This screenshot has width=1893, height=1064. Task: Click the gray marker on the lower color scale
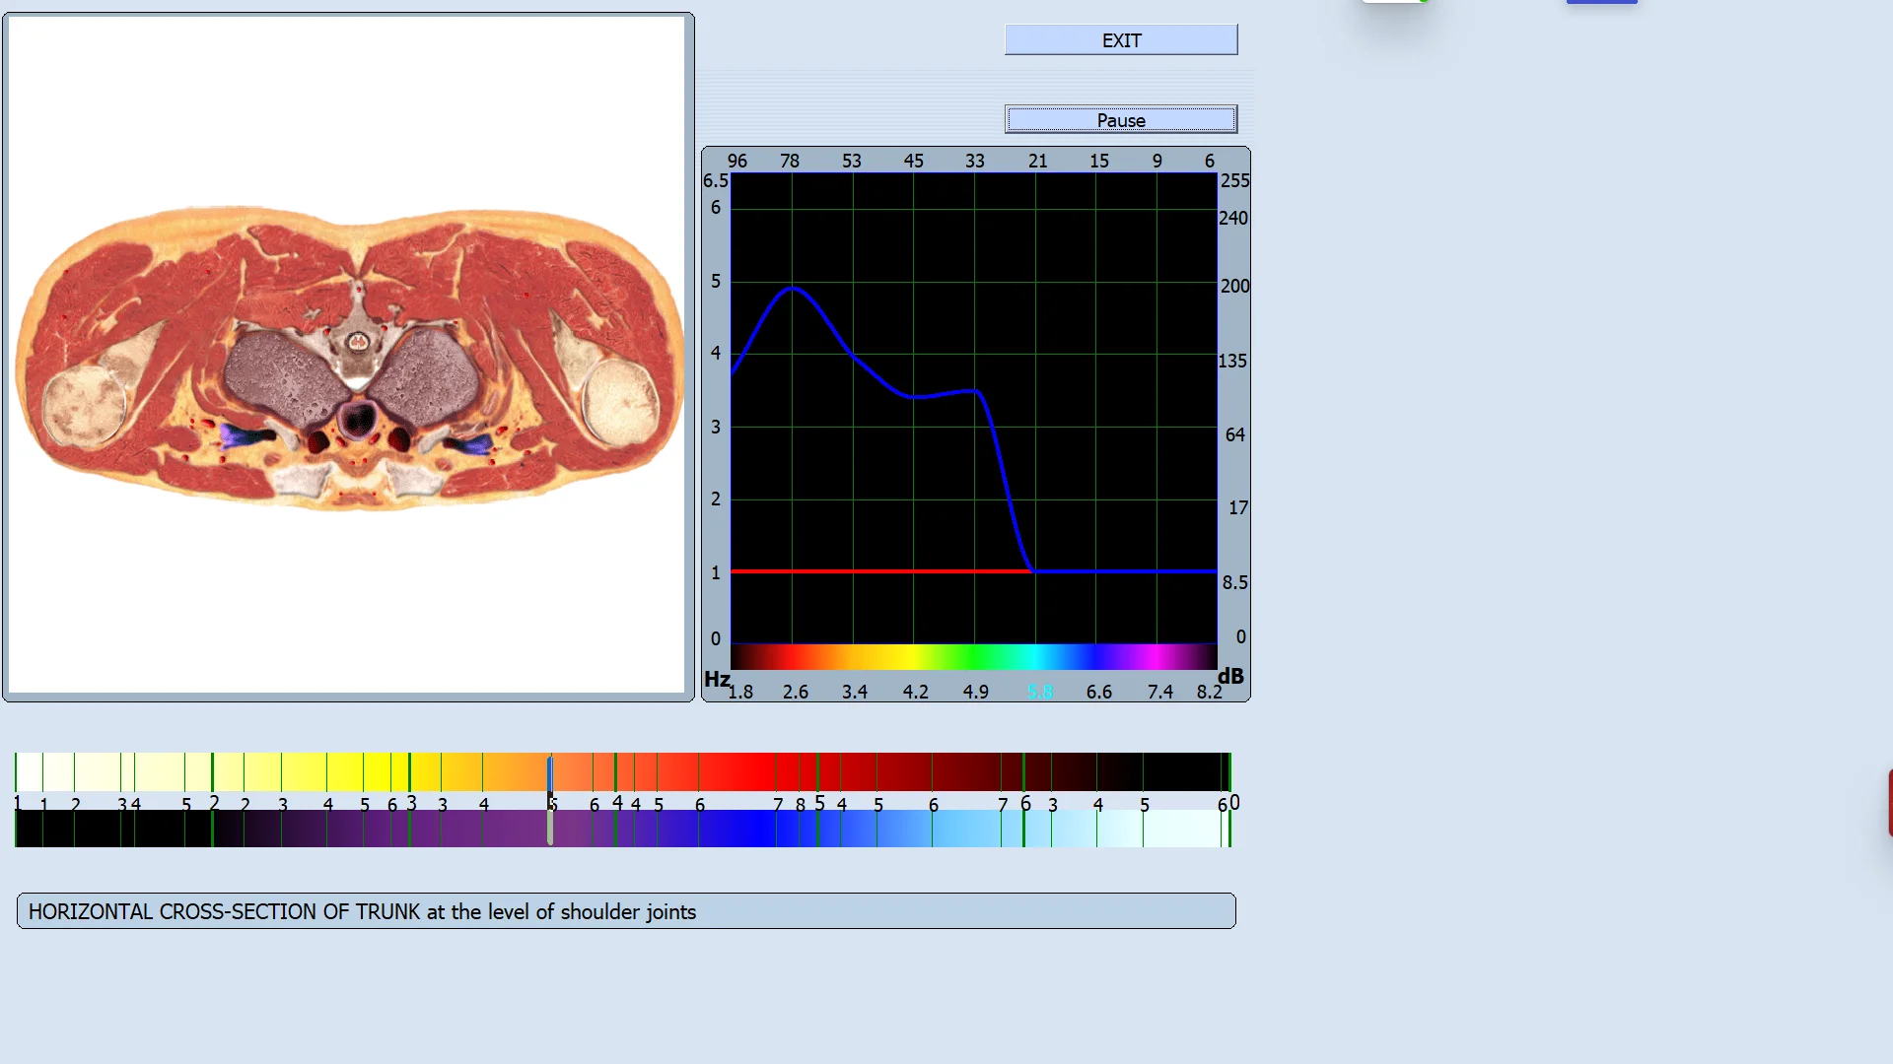click(x=550, y=829)
